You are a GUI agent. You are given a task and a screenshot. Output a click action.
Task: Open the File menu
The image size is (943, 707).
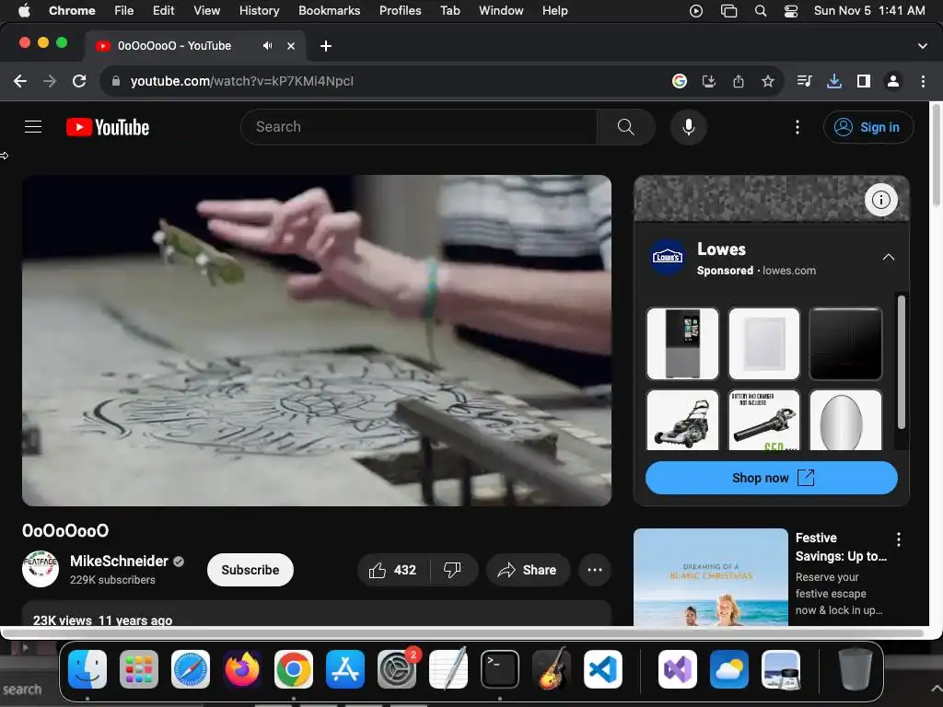pos(124,10)
